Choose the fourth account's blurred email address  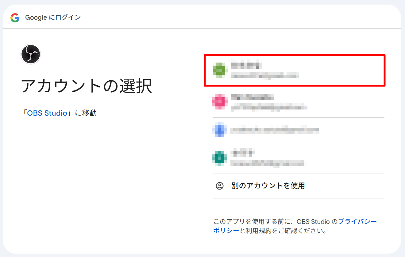point(268,163)
